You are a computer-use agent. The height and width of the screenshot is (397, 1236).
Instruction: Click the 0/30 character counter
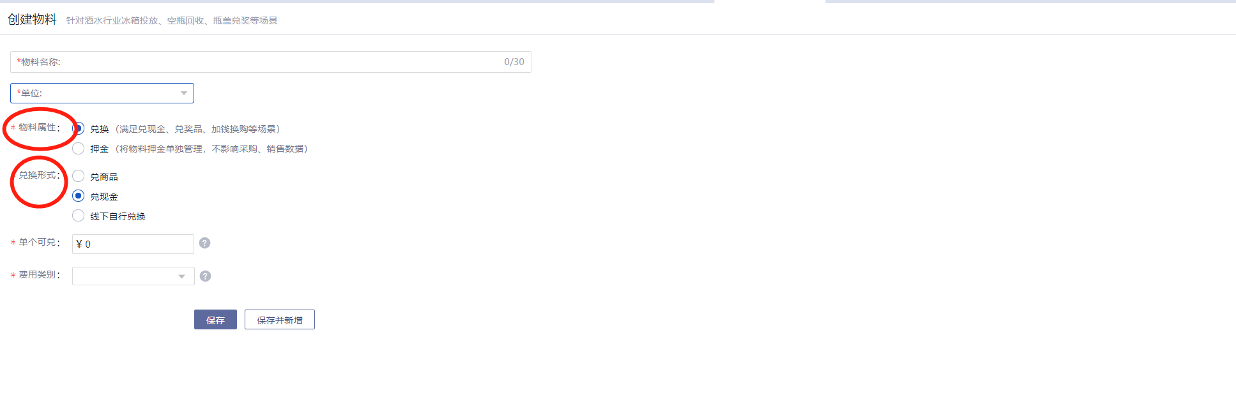514,62
